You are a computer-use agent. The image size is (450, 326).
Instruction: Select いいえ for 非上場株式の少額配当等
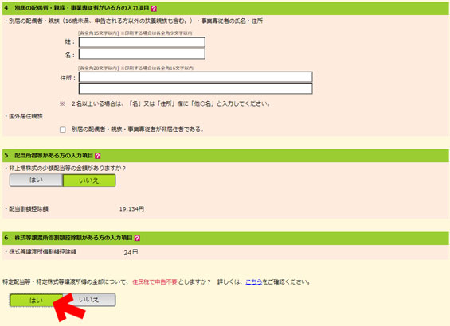point(89,180)
